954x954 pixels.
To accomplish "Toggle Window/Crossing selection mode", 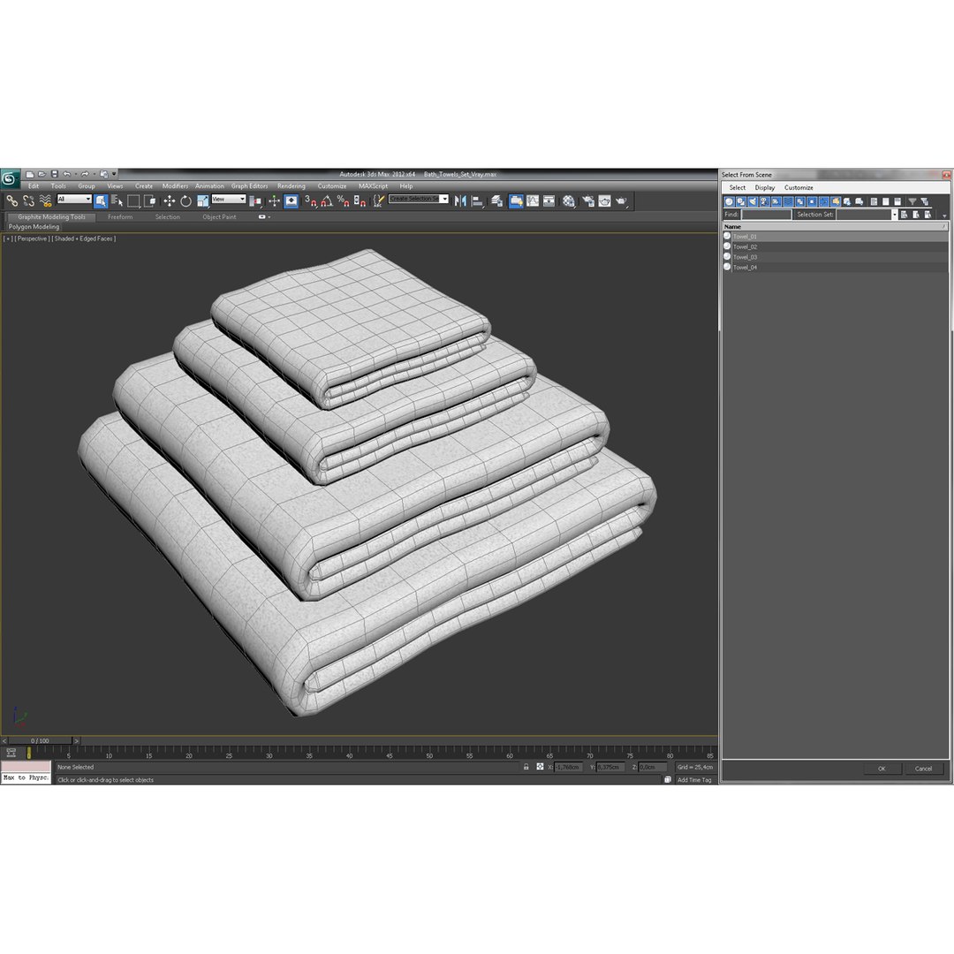I will pos(149,201).
